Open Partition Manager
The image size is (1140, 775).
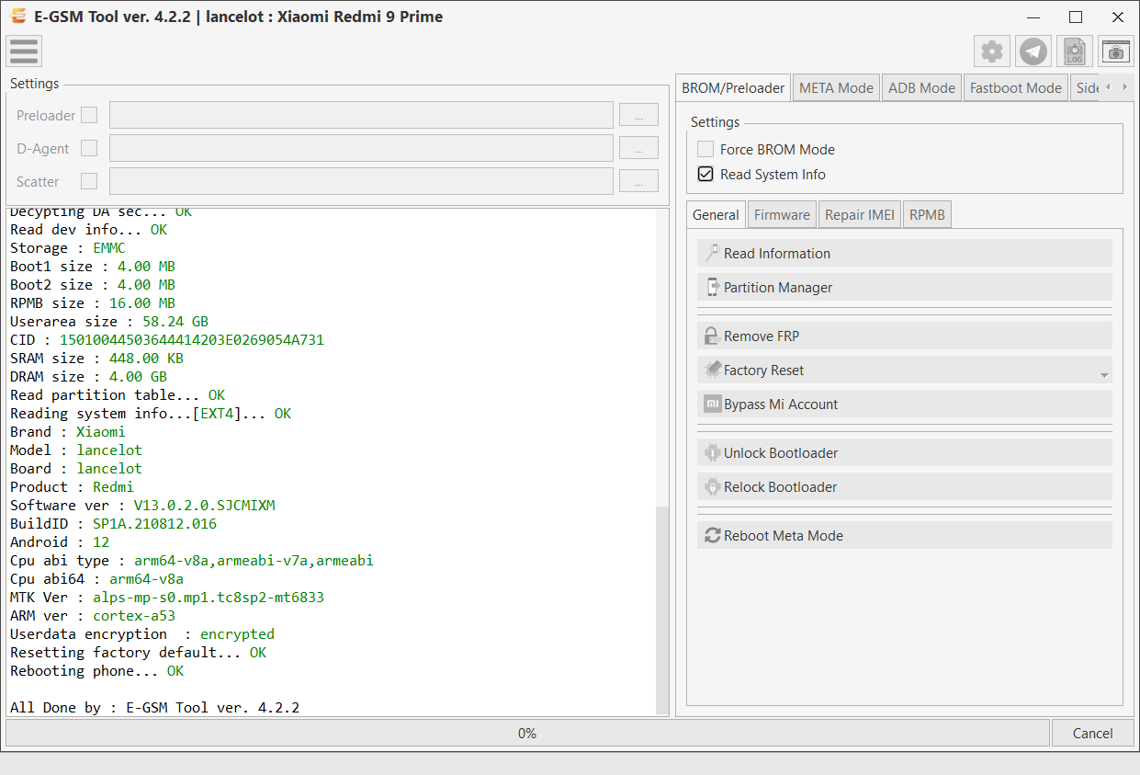pyautogui.click(x=905, y=288)
